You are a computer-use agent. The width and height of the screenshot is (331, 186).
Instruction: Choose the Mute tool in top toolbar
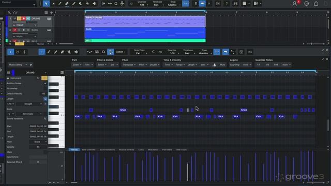pos(81,4)
